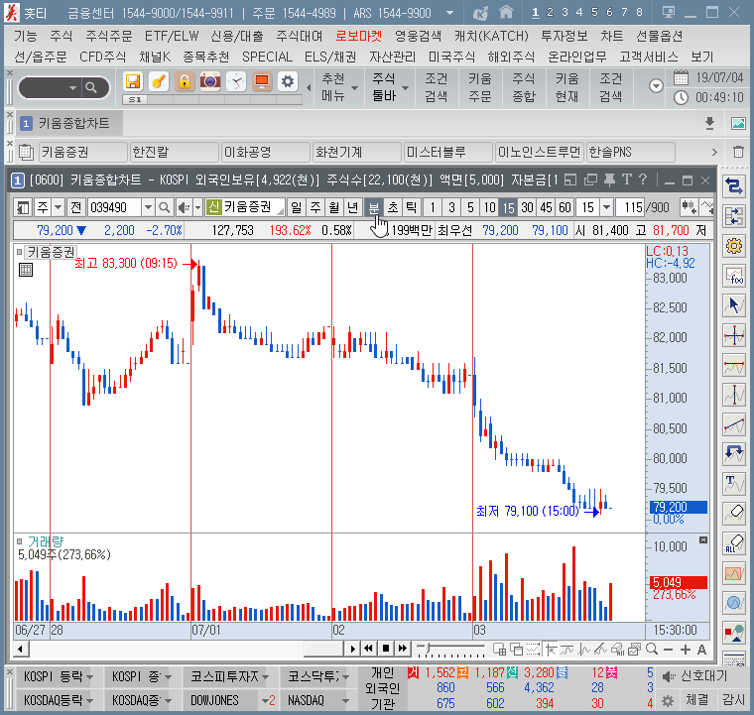Click the erase ALL drawings tool
Viewport: 754px width, 715px height.
(734, 543)
